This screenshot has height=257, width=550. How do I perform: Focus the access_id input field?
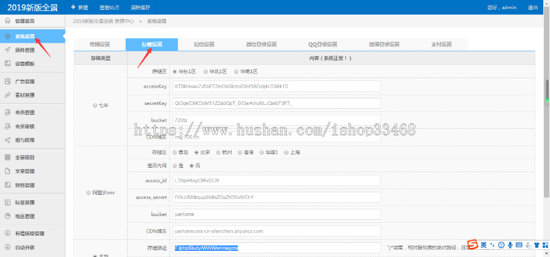[x=276, y=180]
